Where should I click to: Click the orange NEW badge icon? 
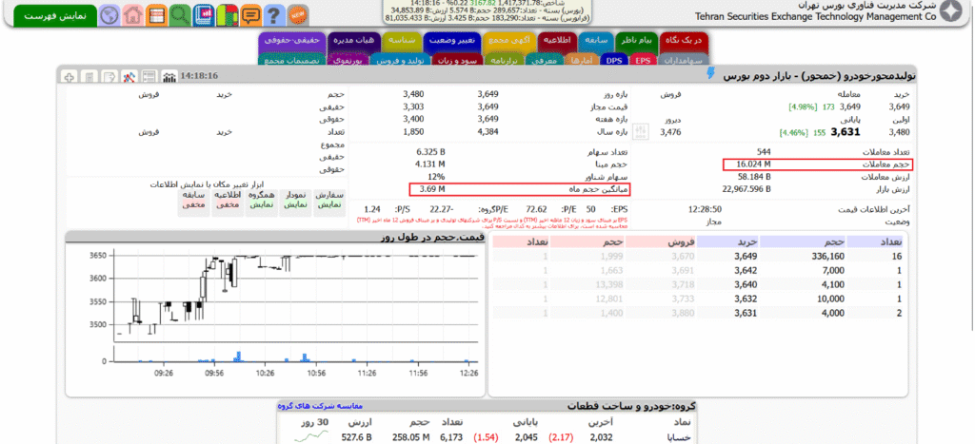point(298,15)
